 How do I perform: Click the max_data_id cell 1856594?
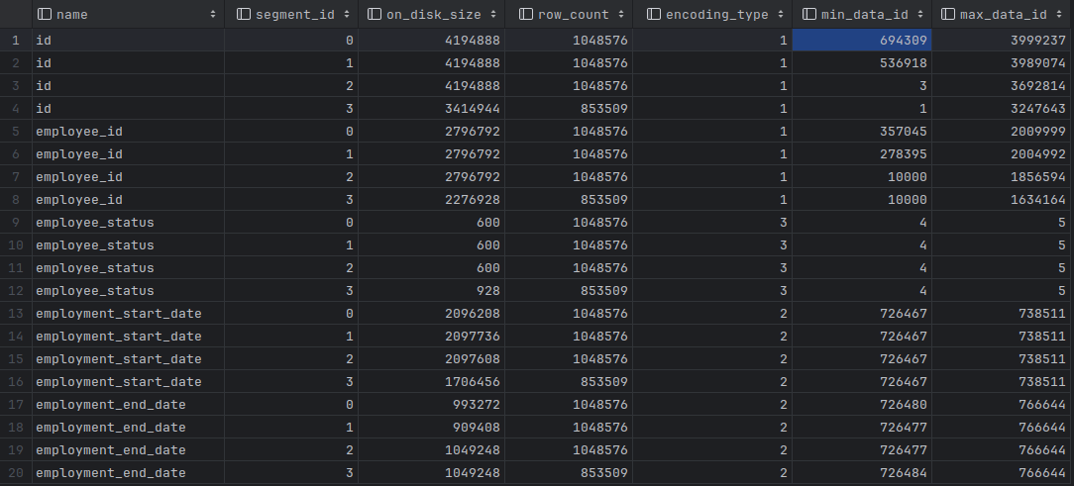point(1003,176)
